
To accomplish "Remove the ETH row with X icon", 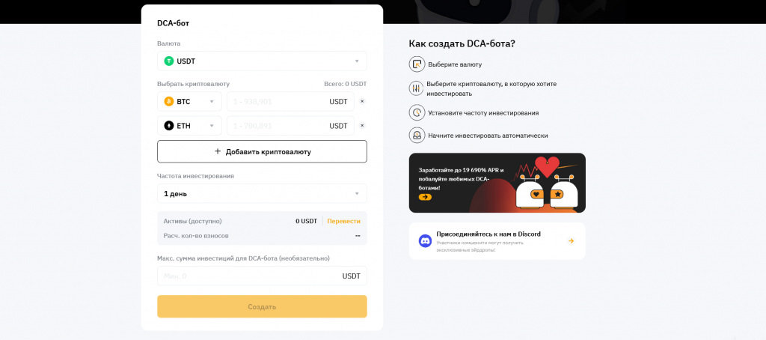I will [x=362, y=126].
